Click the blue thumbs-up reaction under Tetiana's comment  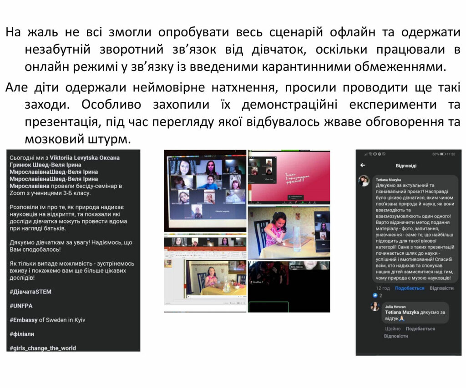coord(374,295)
